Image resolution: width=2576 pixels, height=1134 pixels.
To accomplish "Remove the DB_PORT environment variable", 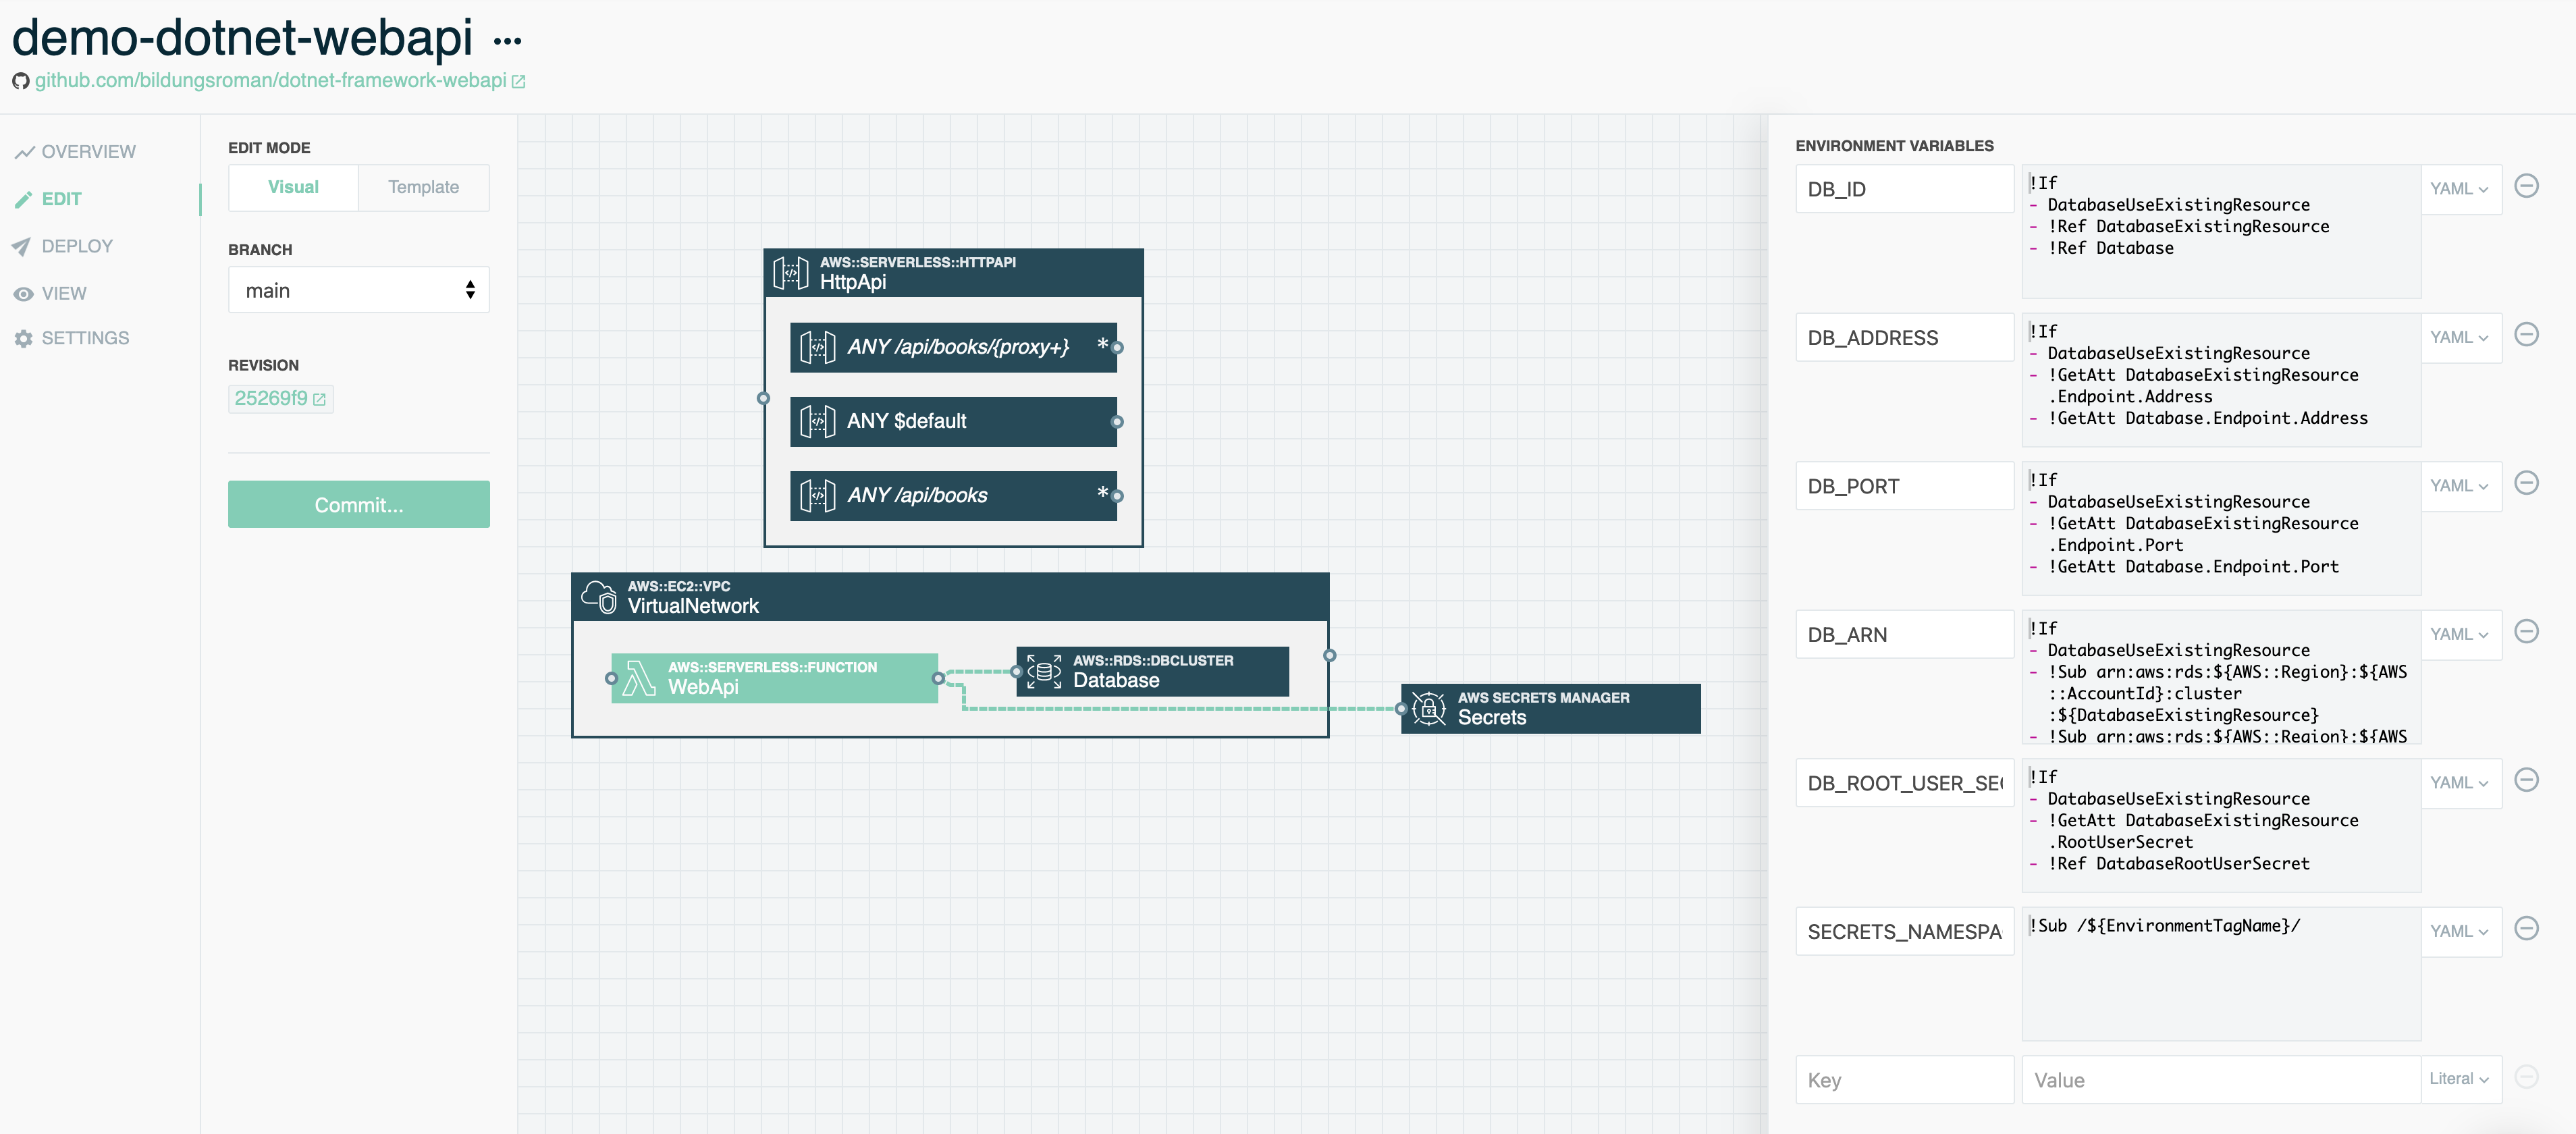I will click(2526, 483).
